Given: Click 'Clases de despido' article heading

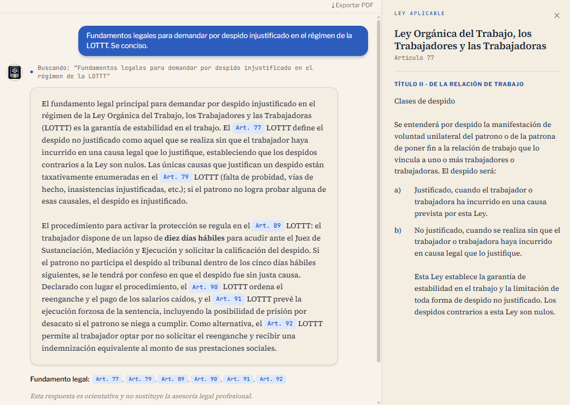Looking at the screenshot, I should 424,101.
